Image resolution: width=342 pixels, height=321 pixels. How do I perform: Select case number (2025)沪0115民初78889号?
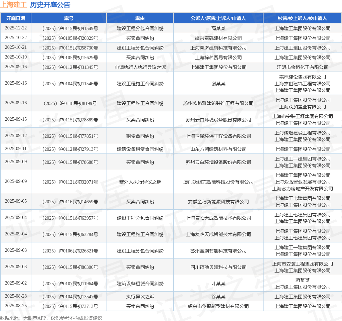[x=69, y=120]
